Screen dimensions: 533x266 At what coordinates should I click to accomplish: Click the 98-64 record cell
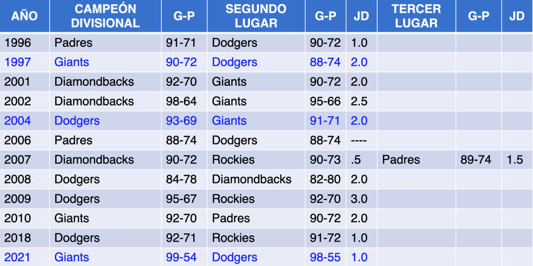[181, 101]
